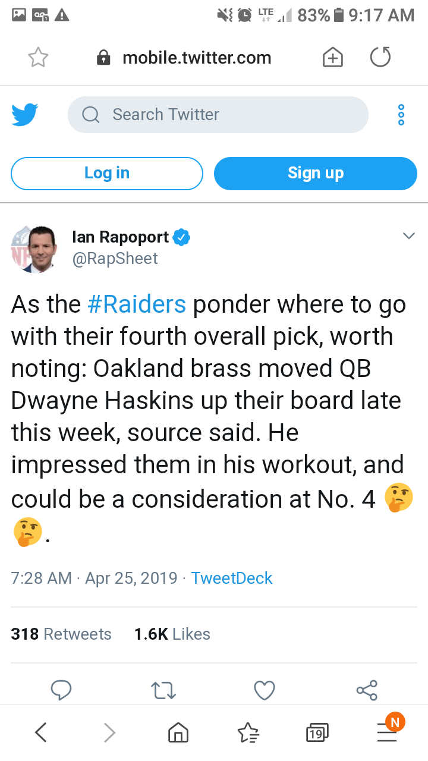Viewport: 428px width, 761px height.
Task: Reload the page
Action: (380, 57)
